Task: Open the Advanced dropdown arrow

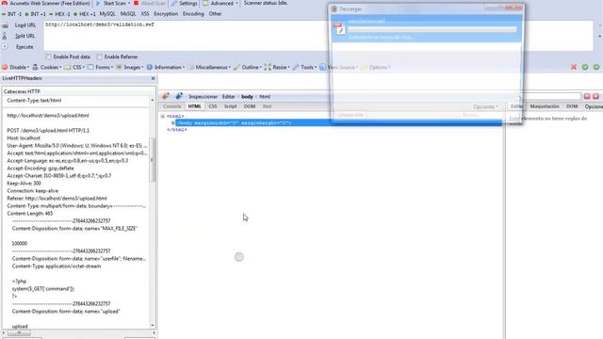Action: [236, 4]
